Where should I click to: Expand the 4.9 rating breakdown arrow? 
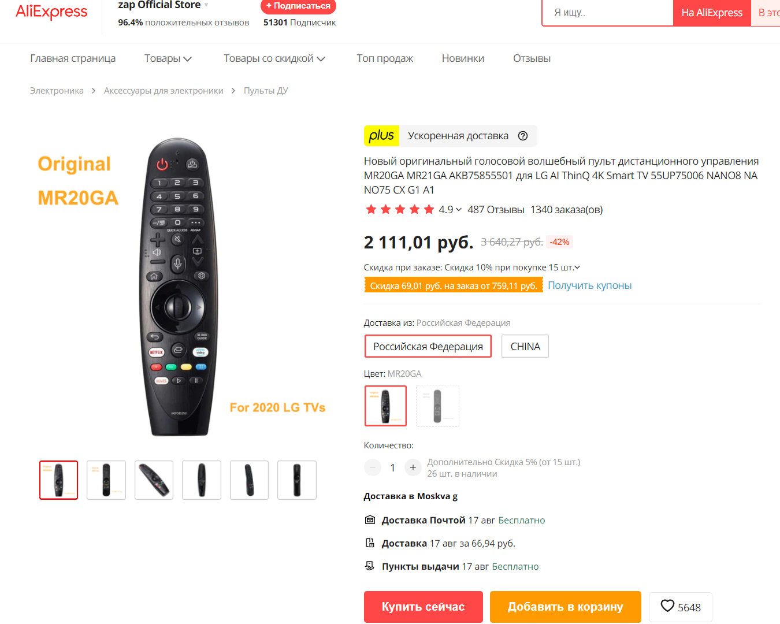point(459,210)
